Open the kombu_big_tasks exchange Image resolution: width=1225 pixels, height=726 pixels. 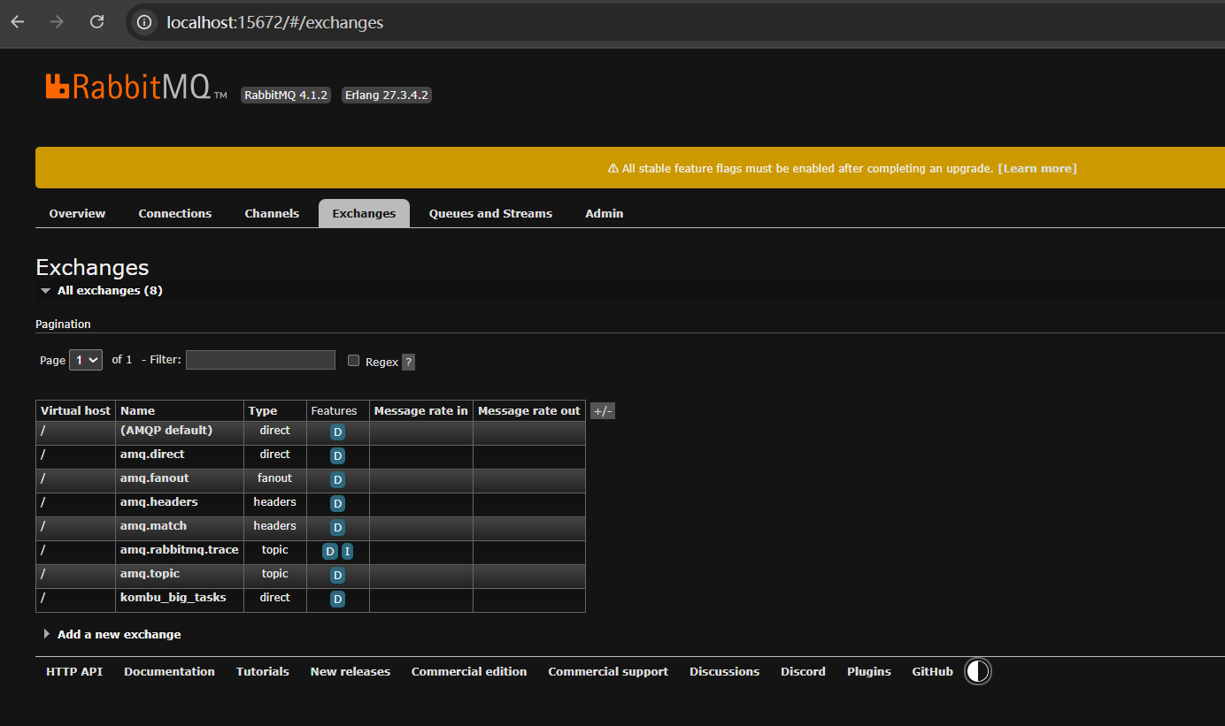(x=173, y=598)
